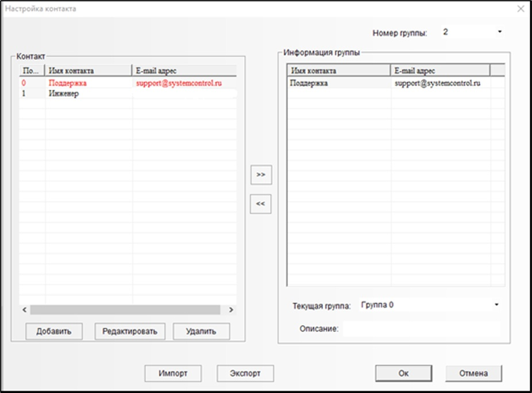The height and width of the screenshot is (393, 532).
Task: Click the >> button to add contact to group
Action: 261,175
